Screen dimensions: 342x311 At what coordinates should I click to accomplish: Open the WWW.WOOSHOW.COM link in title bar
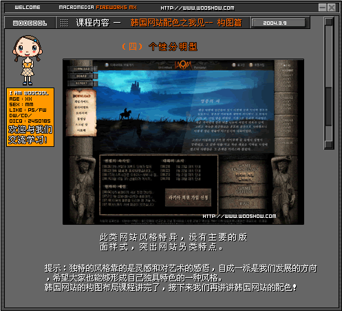pyautogui.click(x=197, y=8)
